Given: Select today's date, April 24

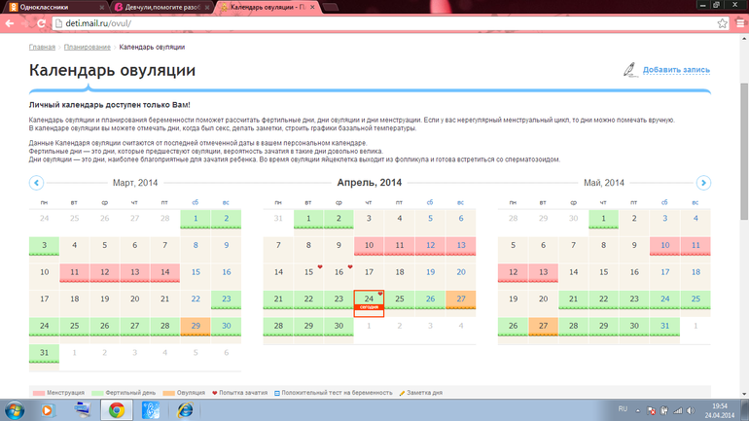Looking at the screenshot, I should pos(369,301).
